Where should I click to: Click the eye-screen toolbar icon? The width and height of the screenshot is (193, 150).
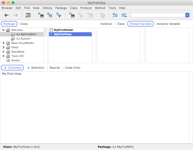click(x=28, y=15)
